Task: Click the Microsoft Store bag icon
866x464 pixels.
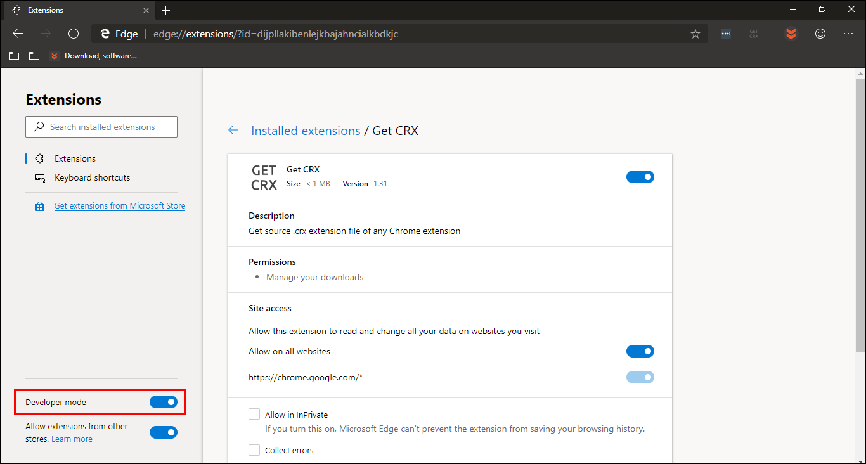Action: coord(39,206)
